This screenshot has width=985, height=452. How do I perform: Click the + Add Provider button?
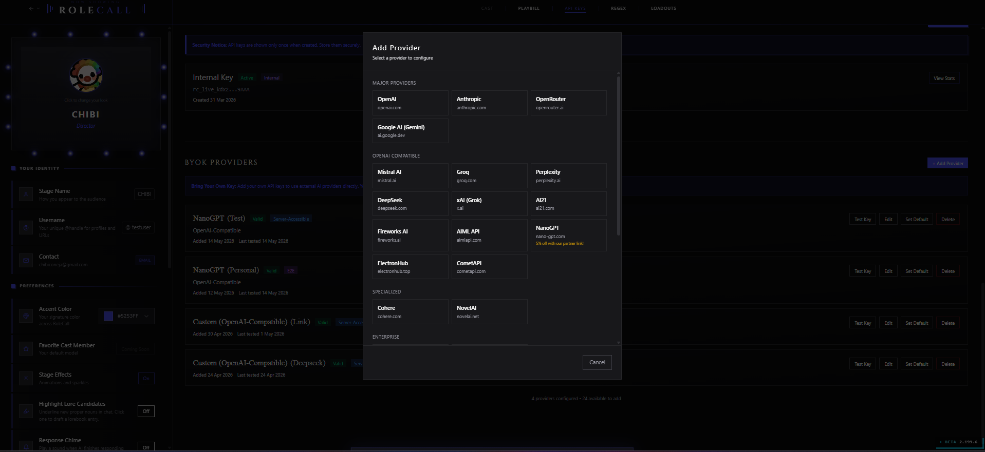[948, 163]
